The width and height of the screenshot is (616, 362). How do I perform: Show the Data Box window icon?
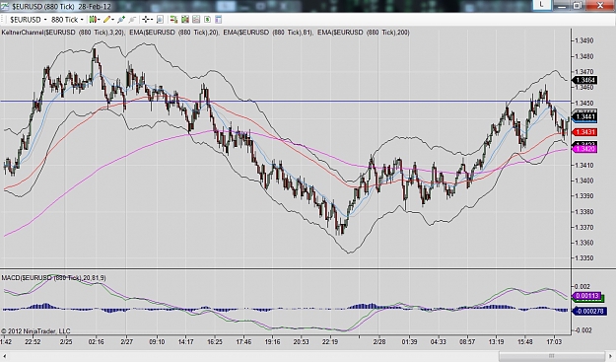160,20
